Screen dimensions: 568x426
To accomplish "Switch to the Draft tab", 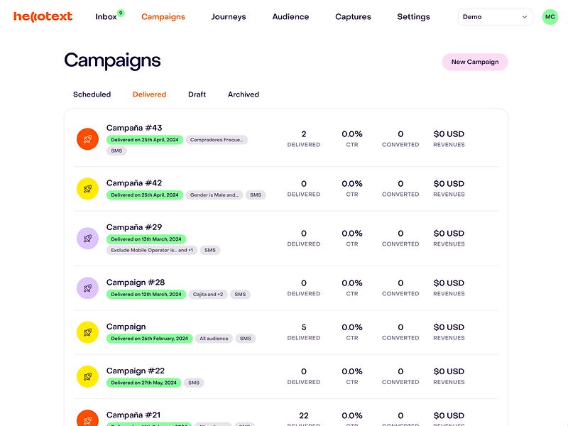I will [197, 94].
